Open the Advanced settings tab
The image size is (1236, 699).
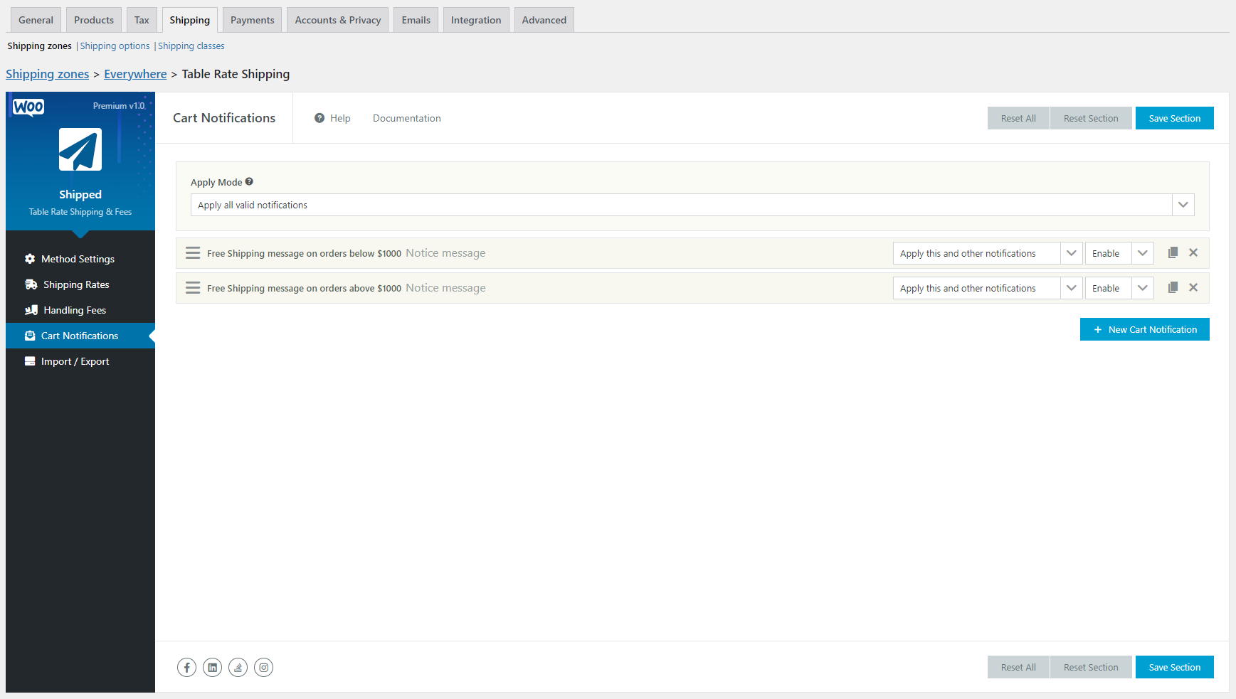tap(544, 19)
